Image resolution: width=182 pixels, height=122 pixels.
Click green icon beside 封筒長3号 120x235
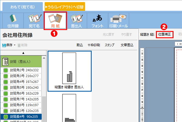click(x=5, y=111)
